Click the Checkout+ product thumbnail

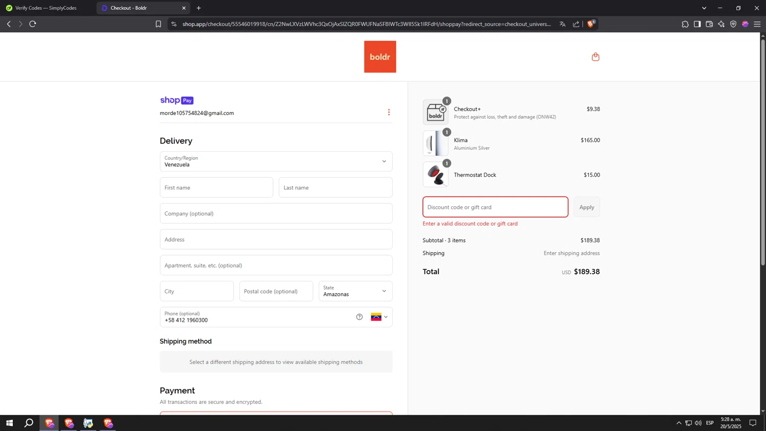pos(436,112)
